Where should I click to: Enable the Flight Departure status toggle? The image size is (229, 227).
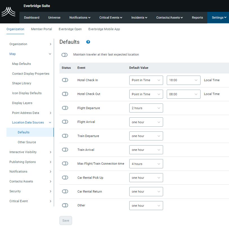tap(65, 108)
